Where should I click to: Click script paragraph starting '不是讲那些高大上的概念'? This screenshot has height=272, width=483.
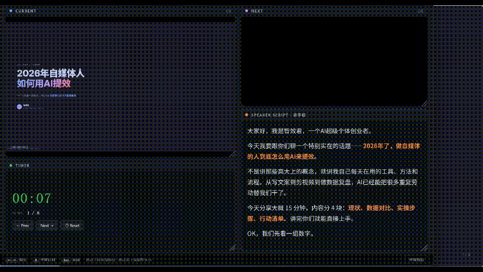(x=333, y=182)
